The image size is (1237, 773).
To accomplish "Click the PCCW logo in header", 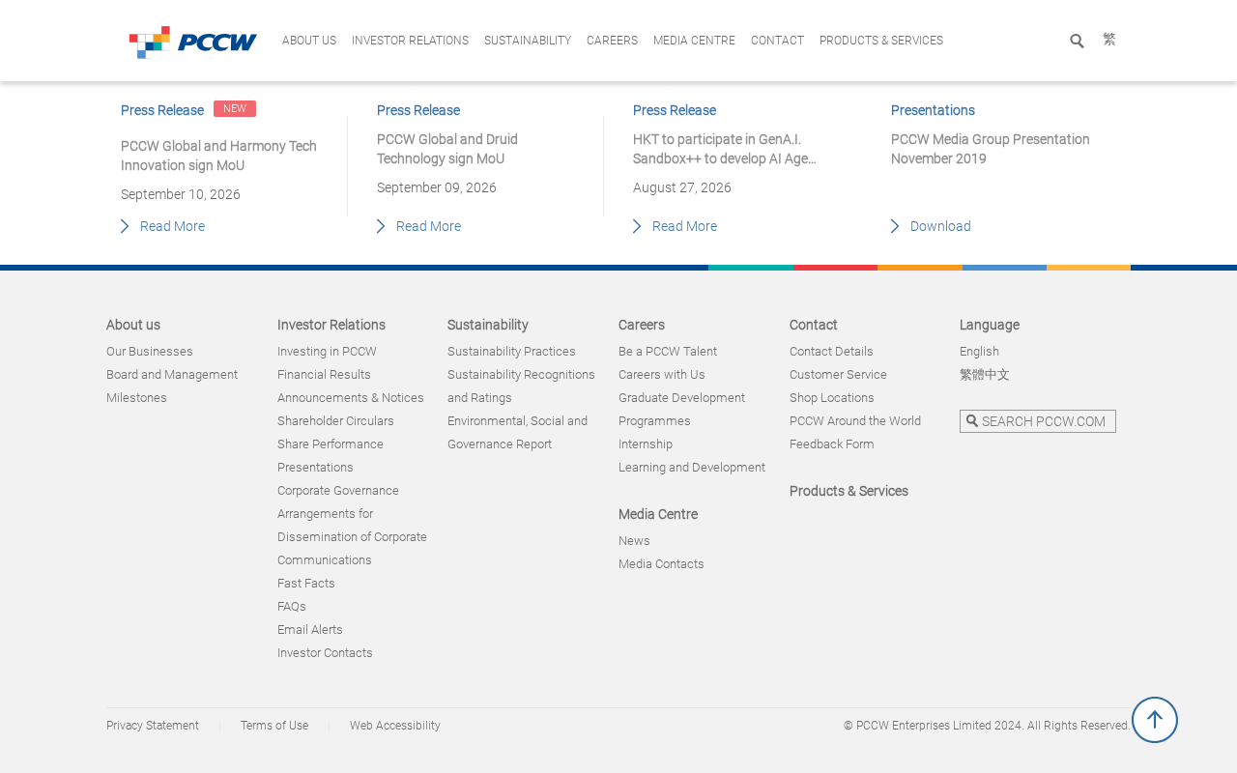I will 193,42.
